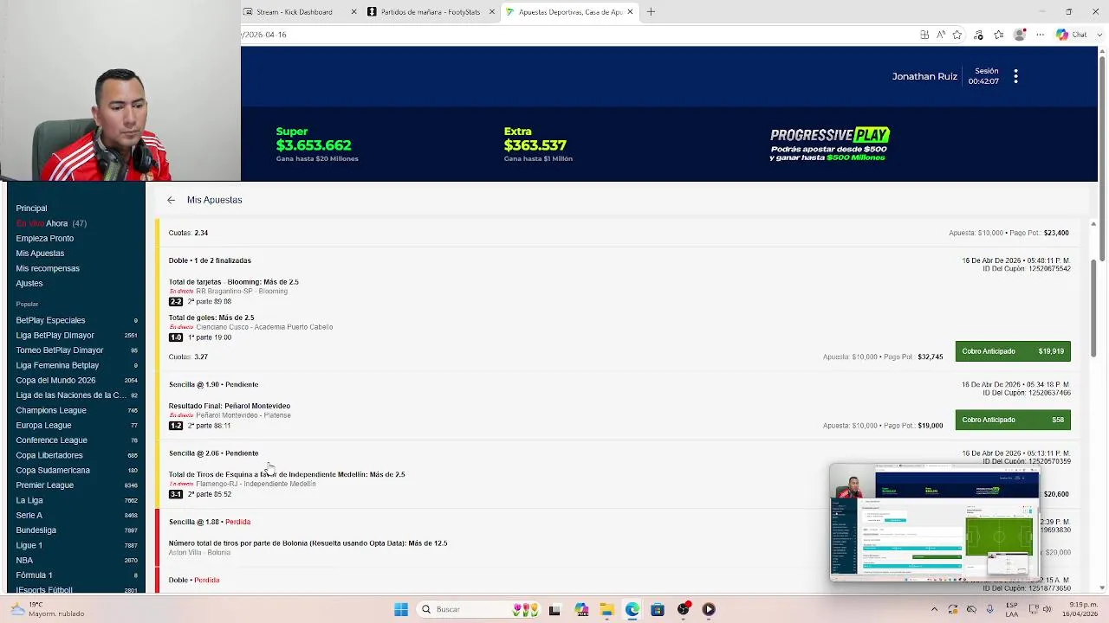1109x623 pixels.
Task: Open split screen icon in address bar
Action: coord(924,35)
